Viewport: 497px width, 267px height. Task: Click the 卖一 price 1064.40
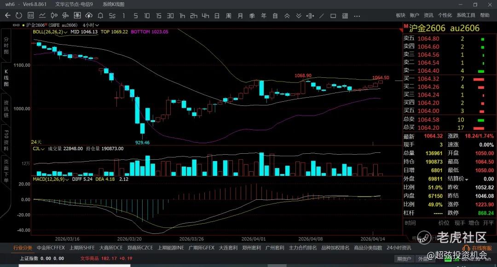tap(428, 71)
